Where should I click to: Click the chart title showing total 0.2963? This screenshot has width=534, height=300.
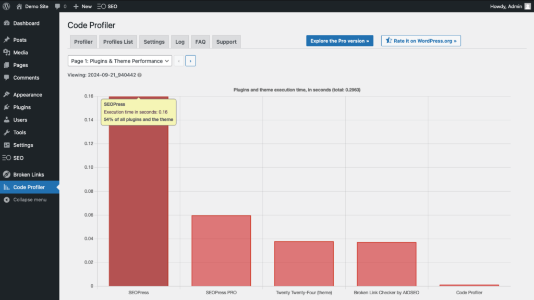tap(297, 90)
